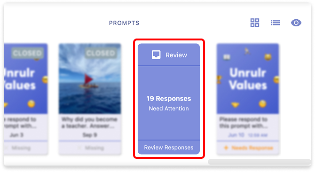Click Missing status under leftmost prompt
The image size is (315, 172).
[x=21, y=148]
